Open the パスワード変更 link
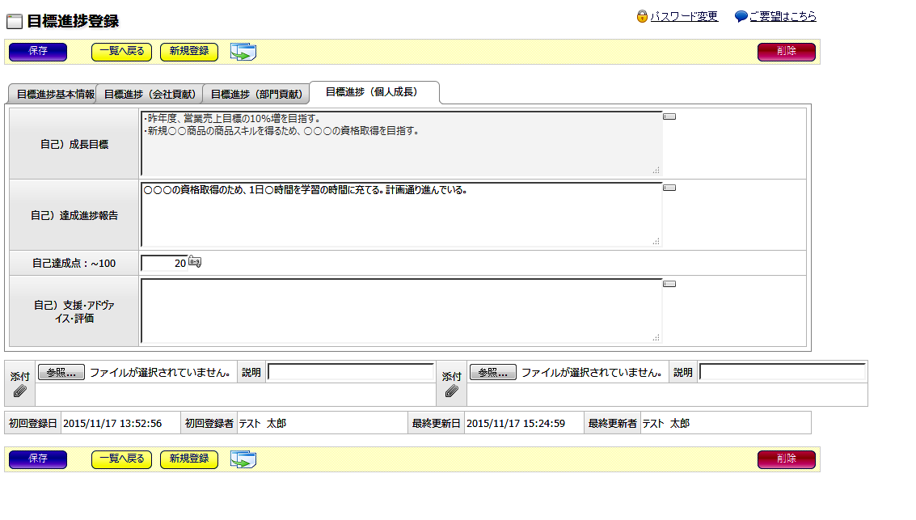 point(684,16)
